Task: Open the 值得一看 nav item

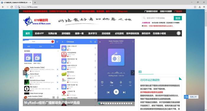Action: tap(79, 33)
